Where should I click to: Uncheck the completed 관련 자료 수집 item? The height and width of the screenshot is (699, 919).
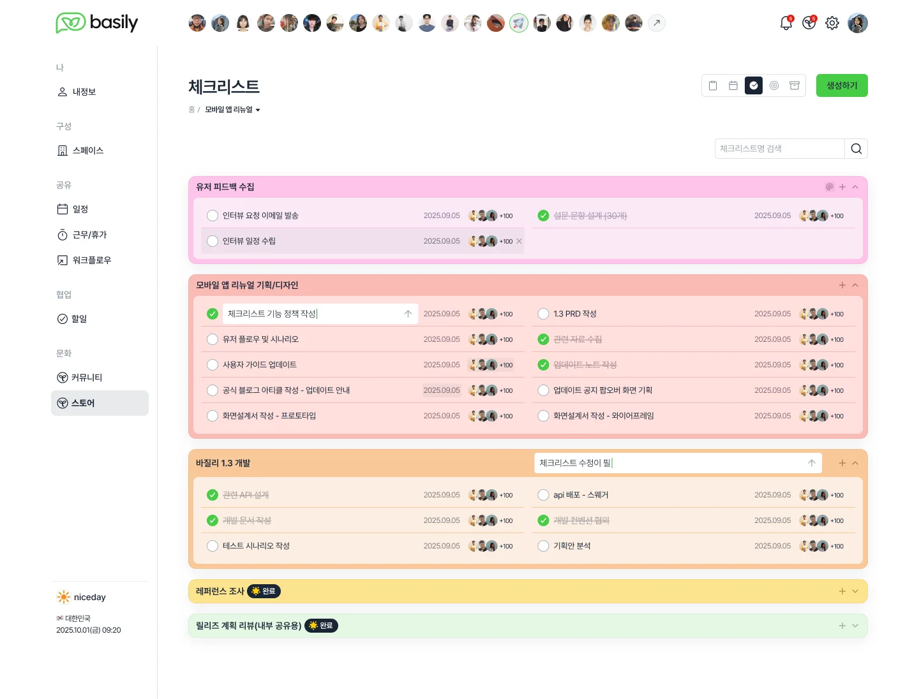coord(543,339)
